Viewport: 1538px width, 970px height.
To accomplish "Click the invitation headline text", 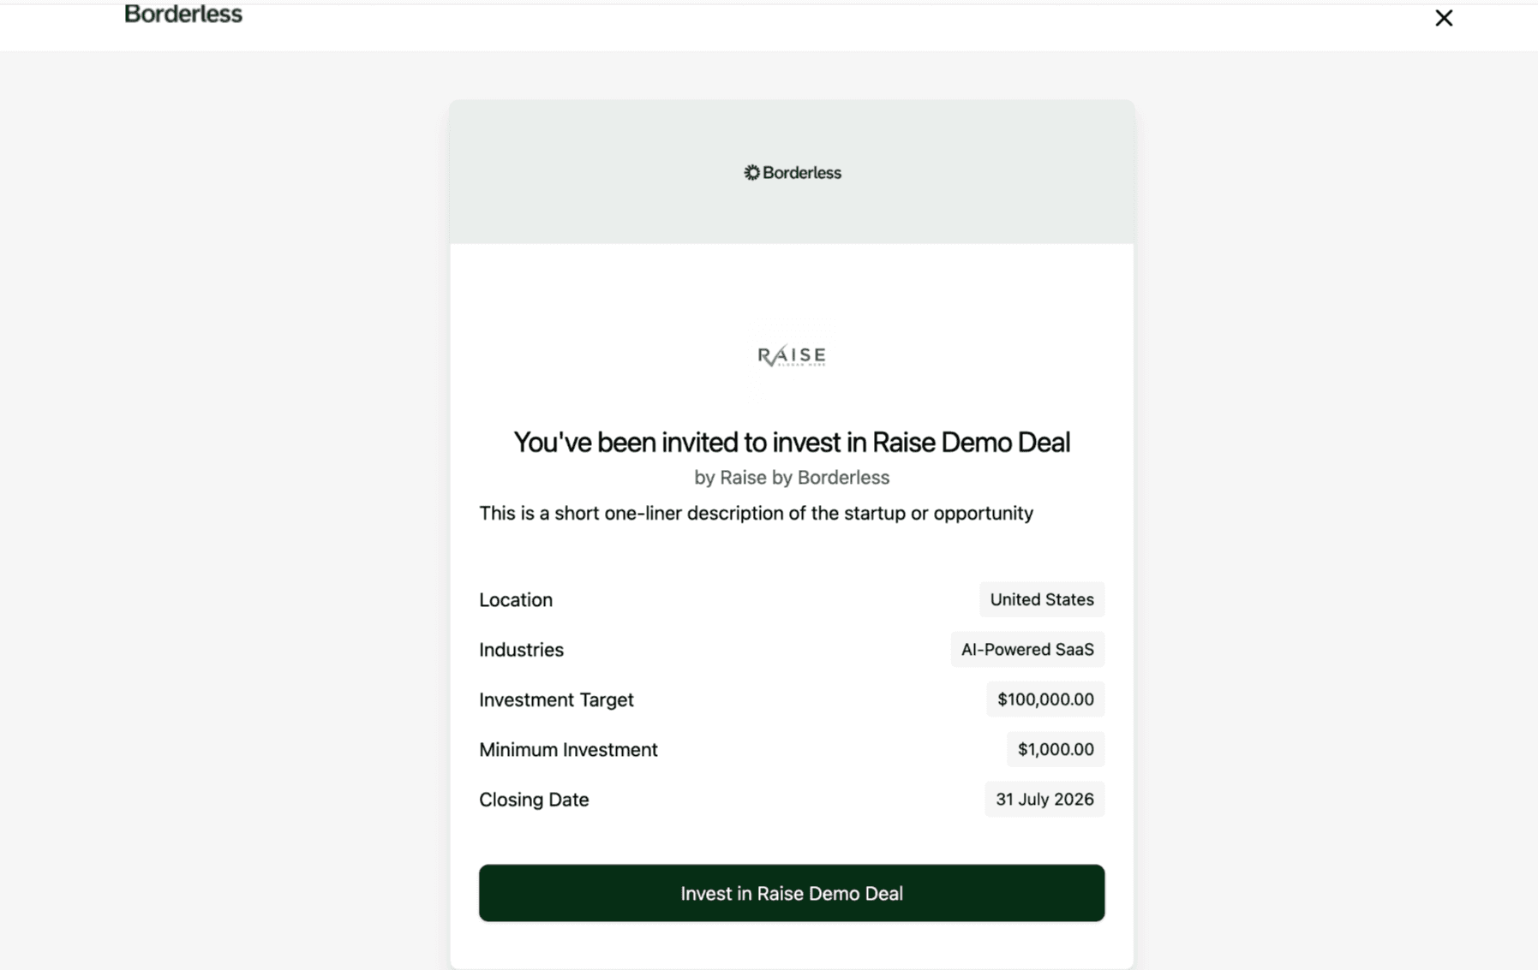I will click(x=792, y=442).
